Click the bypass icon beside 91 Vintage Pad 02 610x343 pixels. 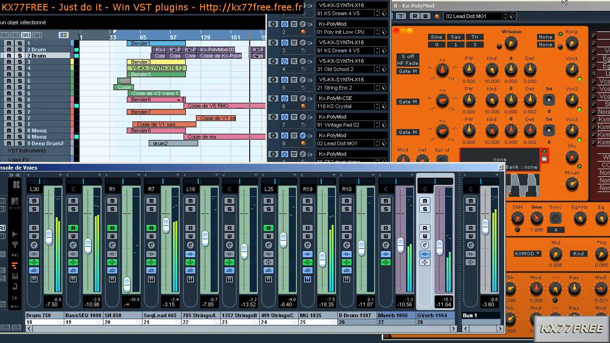(x=294, y=117)
